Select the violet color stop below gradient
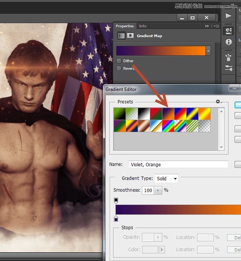The height and width of the screenshot is (261, 241). [116, 219]
